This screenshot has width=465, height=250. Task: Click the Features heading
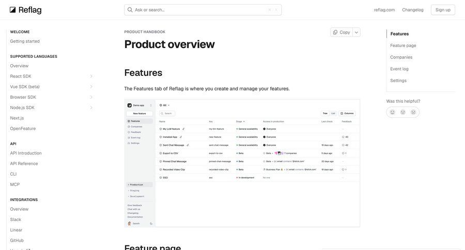[143, 73]
